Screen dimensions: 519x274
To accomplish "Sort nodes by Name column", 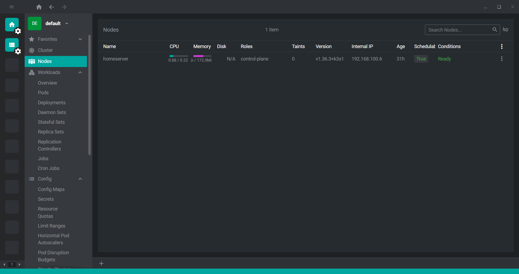I will tap(109, 46).
